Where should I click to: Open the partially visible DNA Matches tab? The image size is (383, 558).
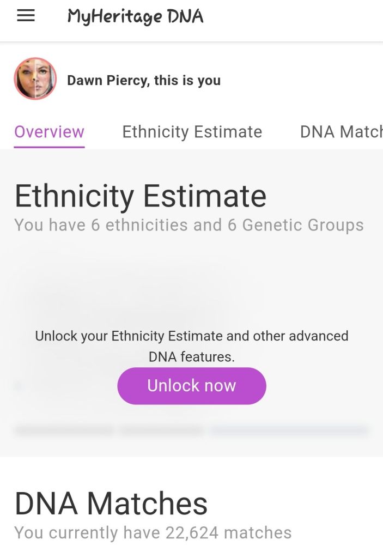pos(342,132)
